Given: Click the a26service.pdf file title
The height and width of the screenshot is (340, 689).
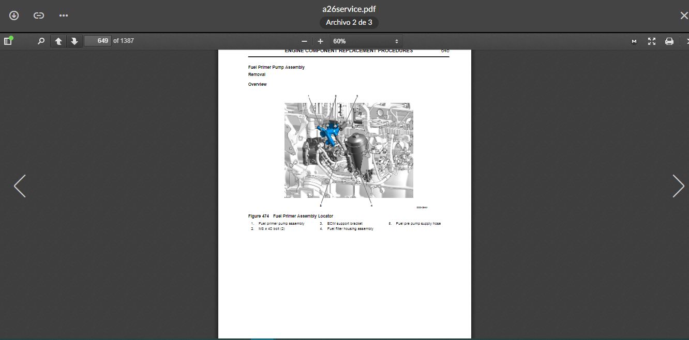Looking at the screenshot, I should tap(349, 9).
